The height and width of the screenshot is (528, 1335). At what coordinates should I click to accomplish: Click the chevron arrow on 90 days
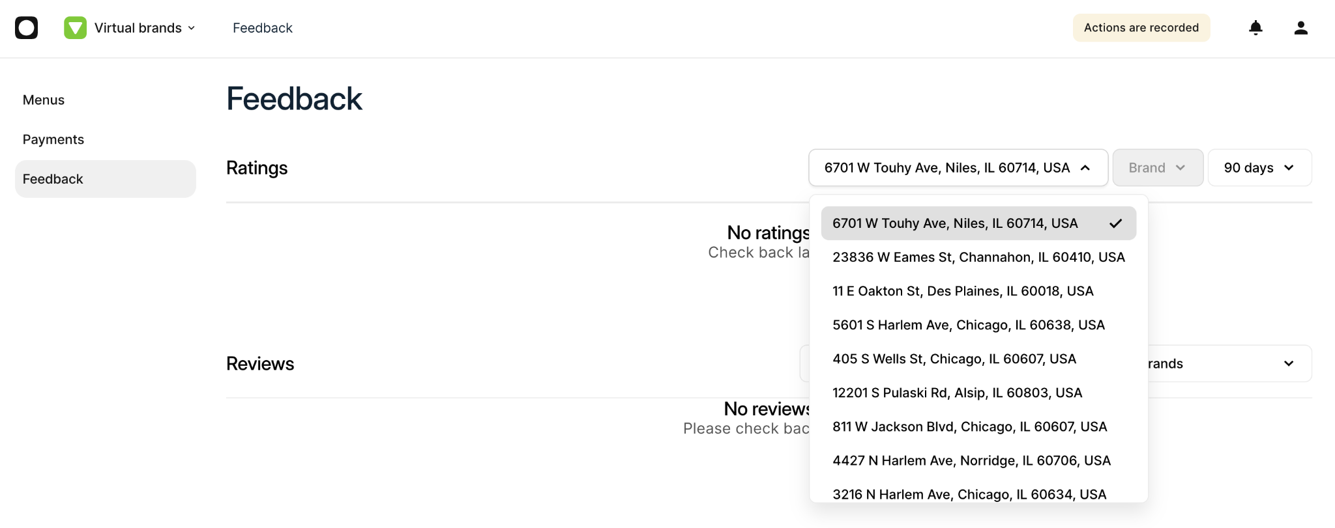pyautogui.click(x=1289, y=168)
